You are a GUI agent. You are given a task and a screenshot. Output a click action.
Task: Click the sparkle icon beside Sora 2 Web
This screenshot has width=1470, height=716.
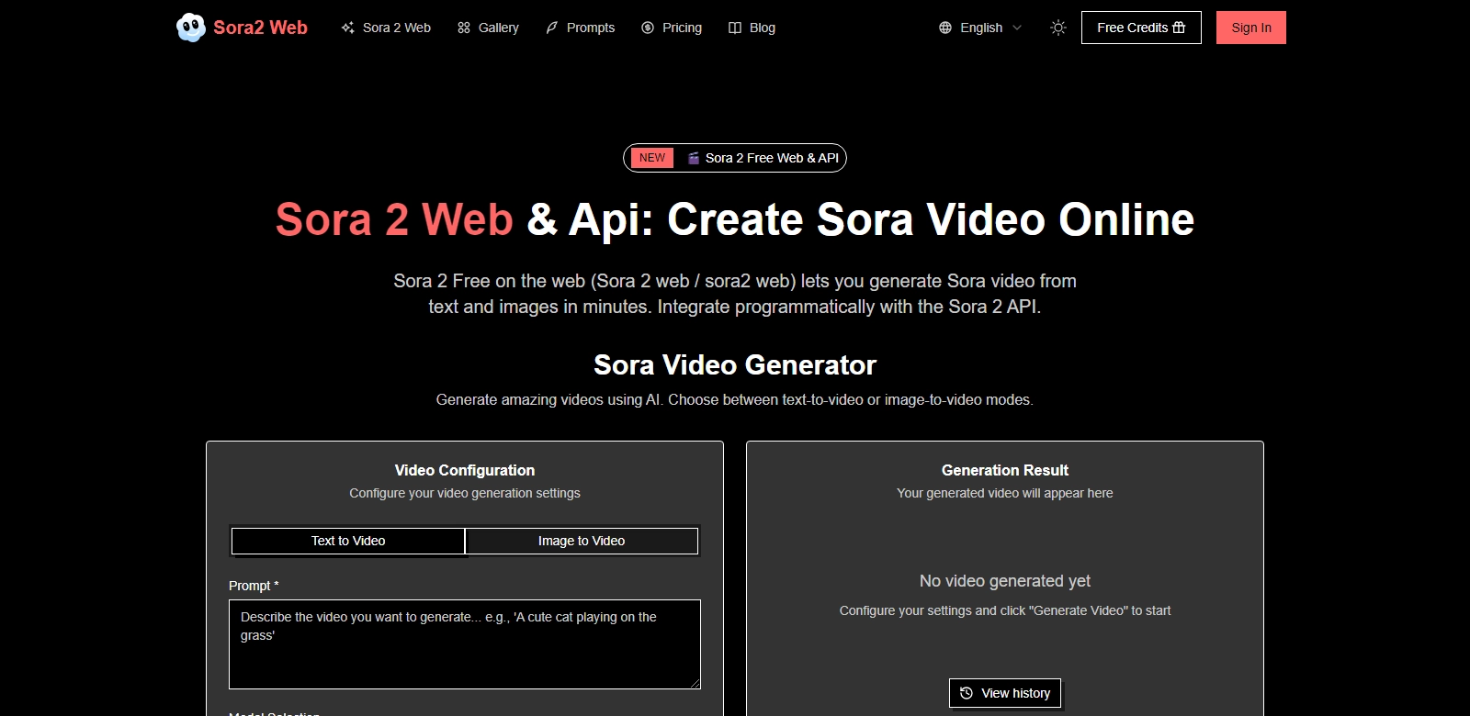[x=347, y=28]
